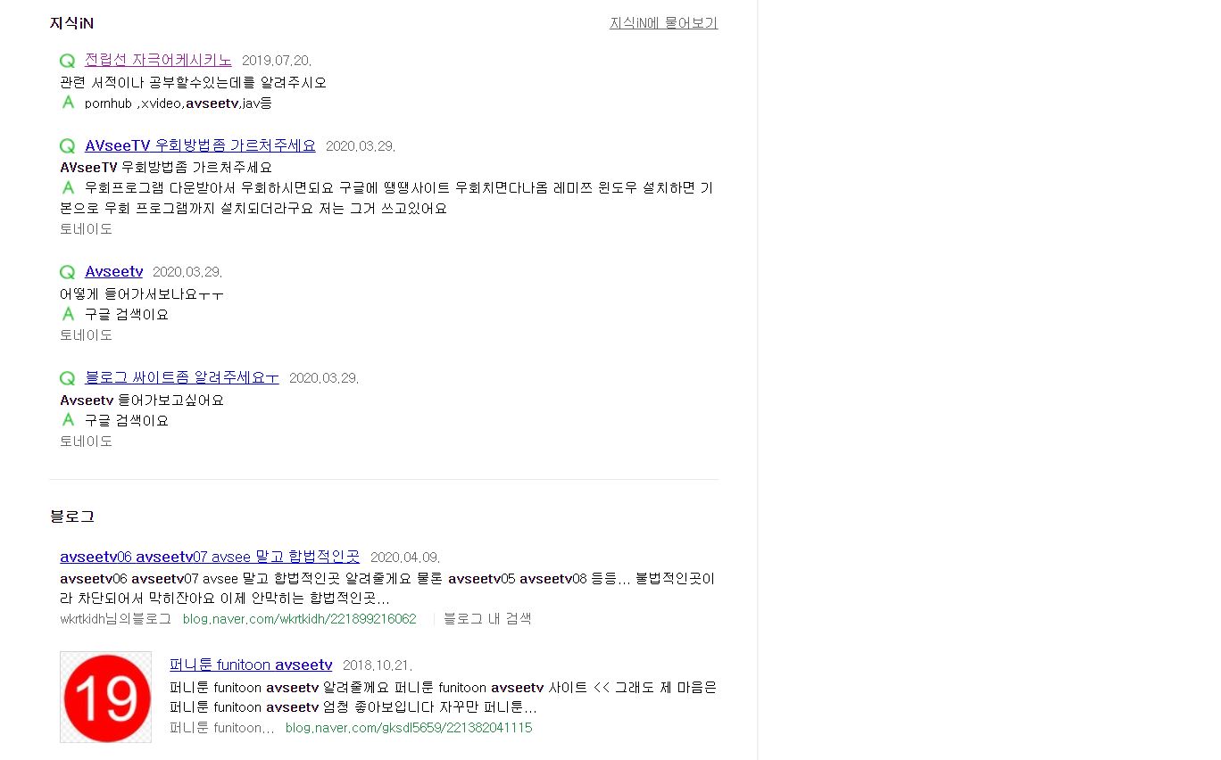Click the snippet mentioning avseetv05 avseetv08
1221x760 pixels.
click(x=387, y=589)
